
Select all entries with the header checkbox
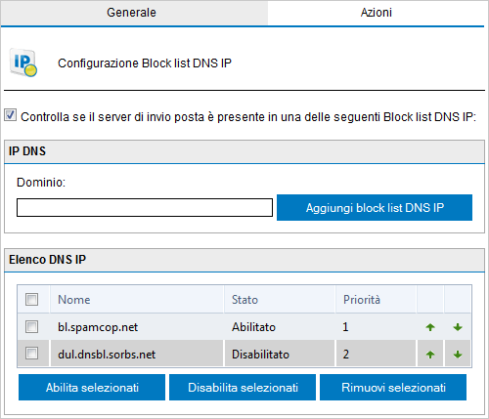click(32, 299)
